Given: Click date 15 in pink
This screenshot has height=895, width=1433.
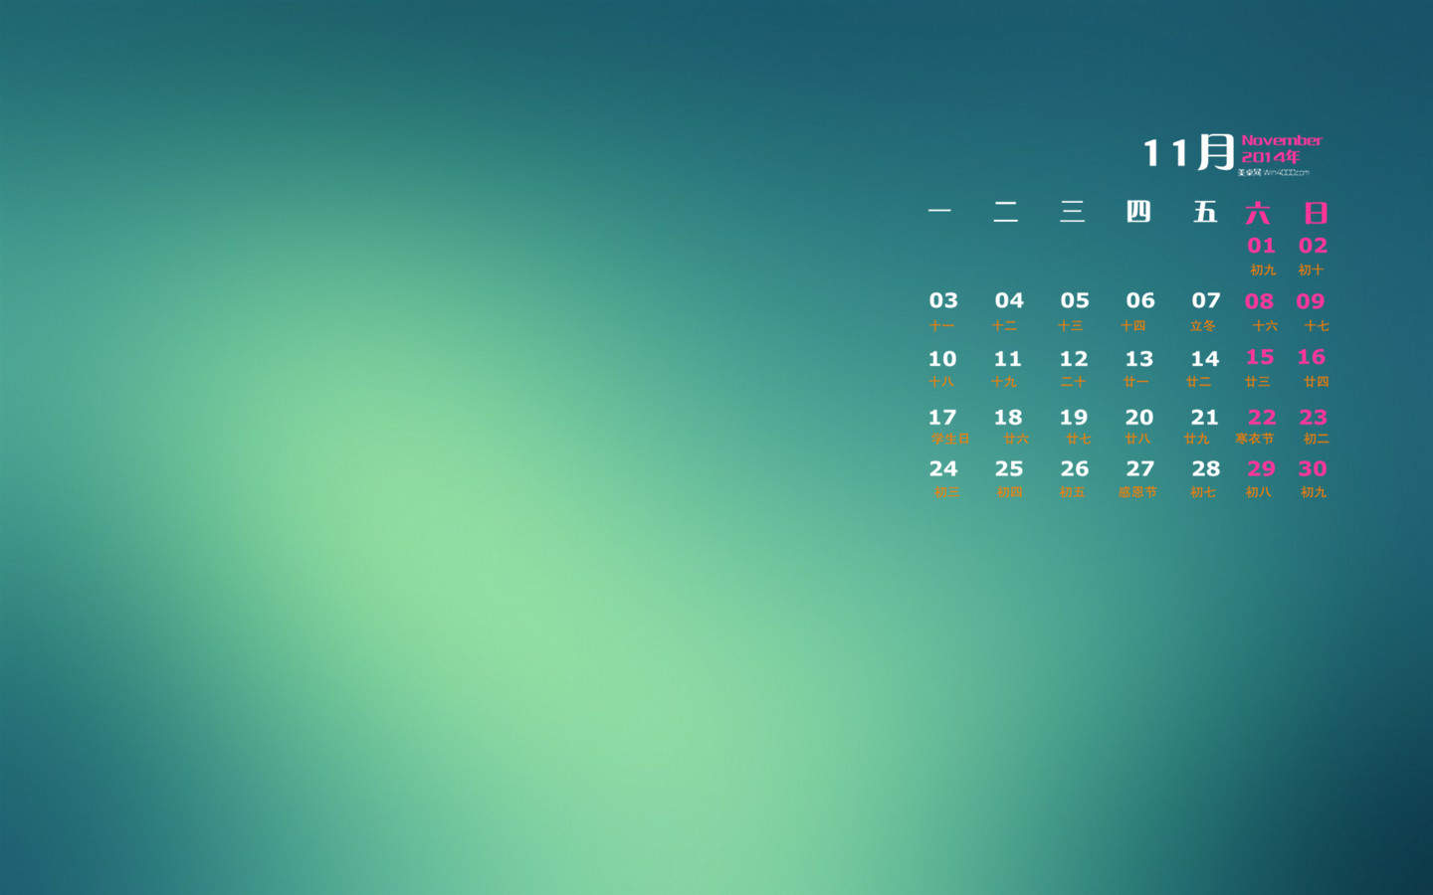Looking at the screenshot, I should 1260,357.
